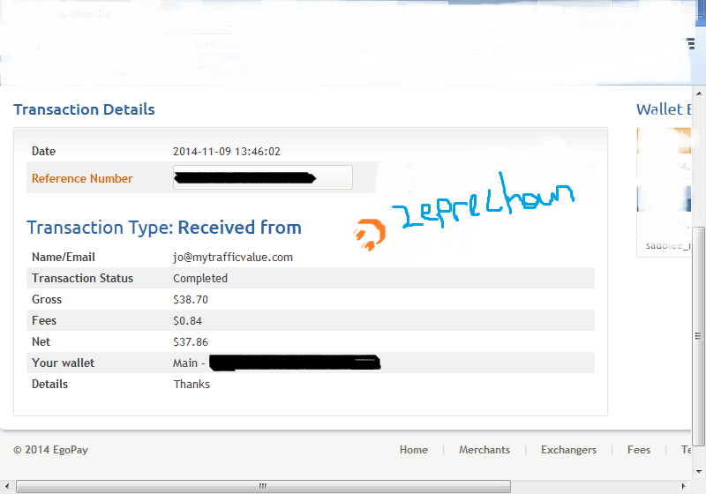
Task: Click the Name/Email label
Action: pos(63,257)
